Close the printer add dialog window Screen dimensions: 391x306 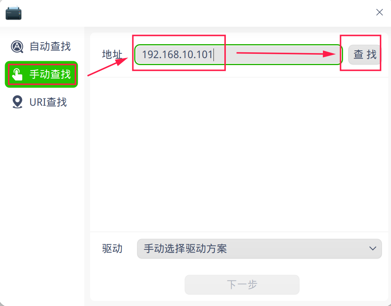pos(379,12)
